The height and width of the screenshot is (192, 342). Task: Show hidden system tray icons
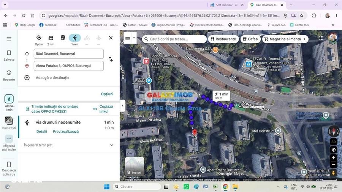coord(278,187)
